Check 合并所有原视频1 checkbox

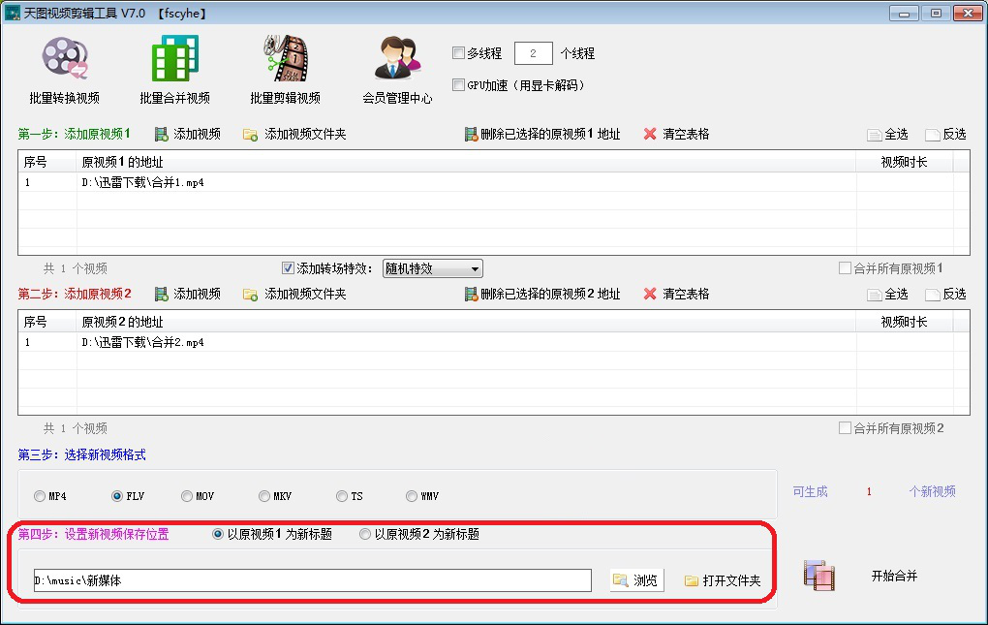pos(845,268)
